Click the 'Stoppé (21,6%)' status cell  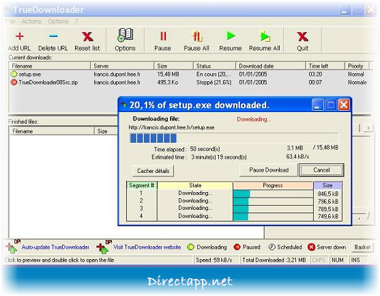[x=214, y=82]
